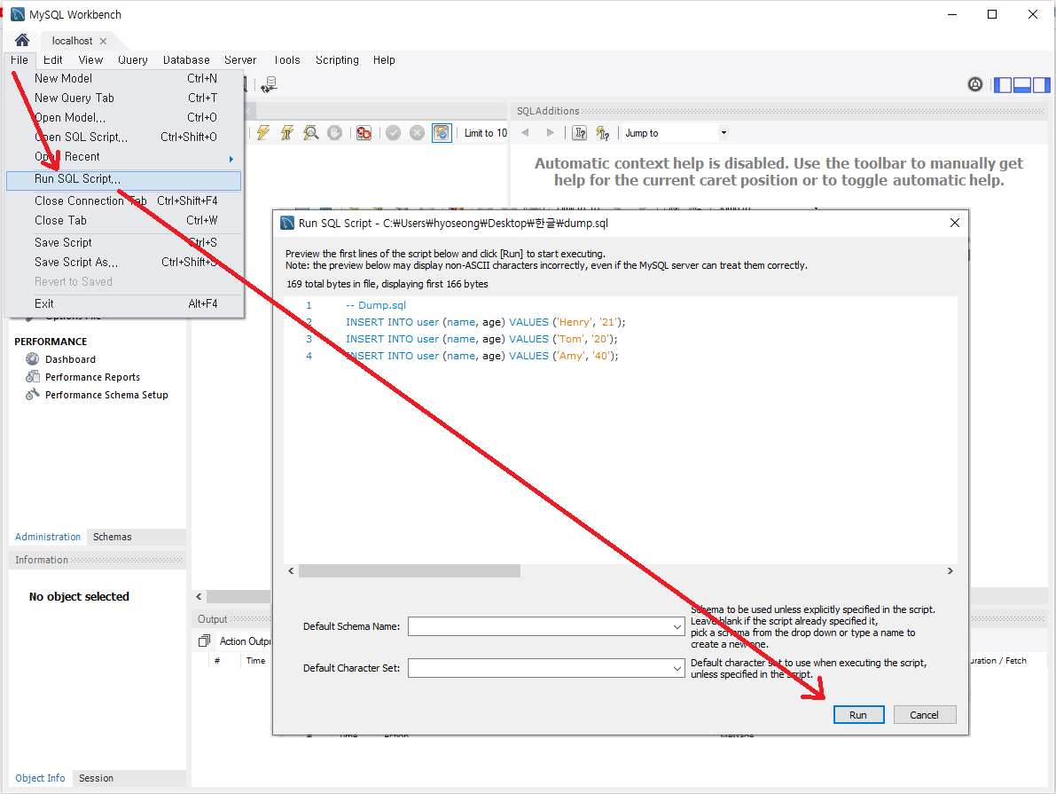Open the Scripting menu

(x=337, y=60)
